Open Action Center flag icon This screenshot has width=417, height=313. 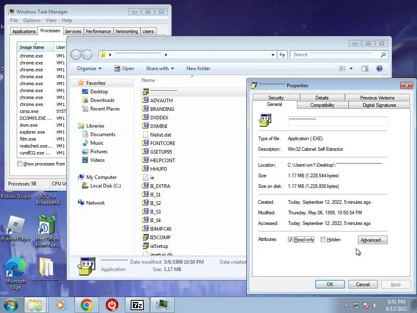point(366,305)
